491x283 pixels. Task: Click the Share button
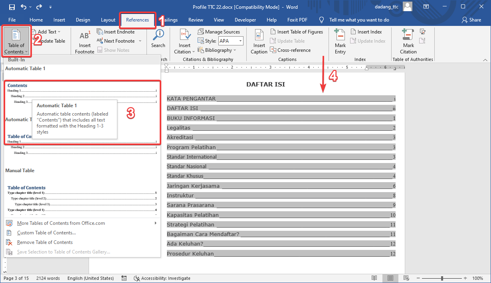click(x=471, y=20)
